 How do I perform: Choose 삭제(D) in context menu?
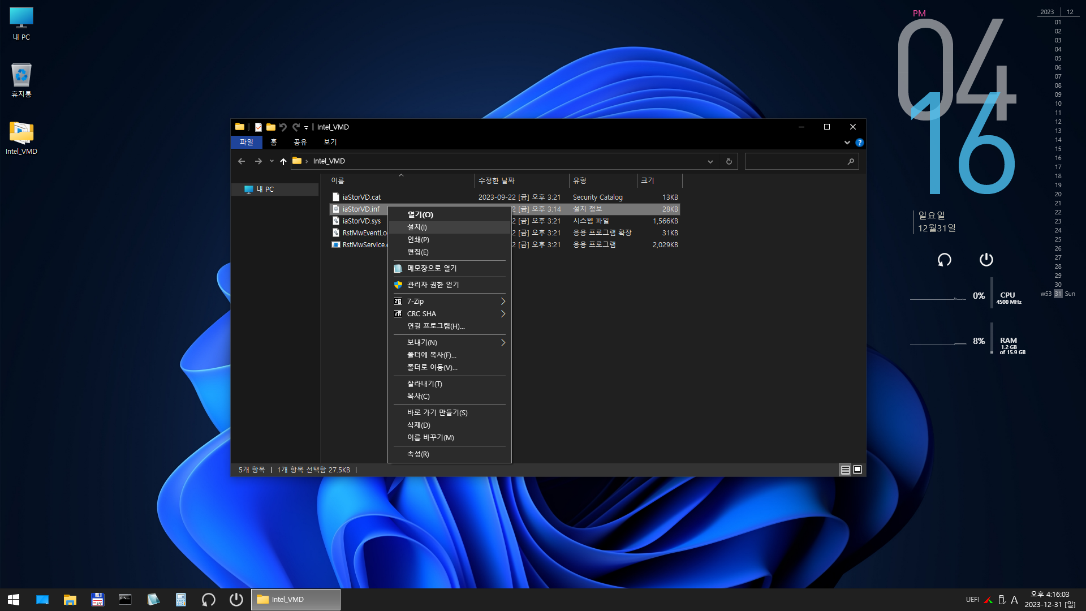[x=450, y=425]
